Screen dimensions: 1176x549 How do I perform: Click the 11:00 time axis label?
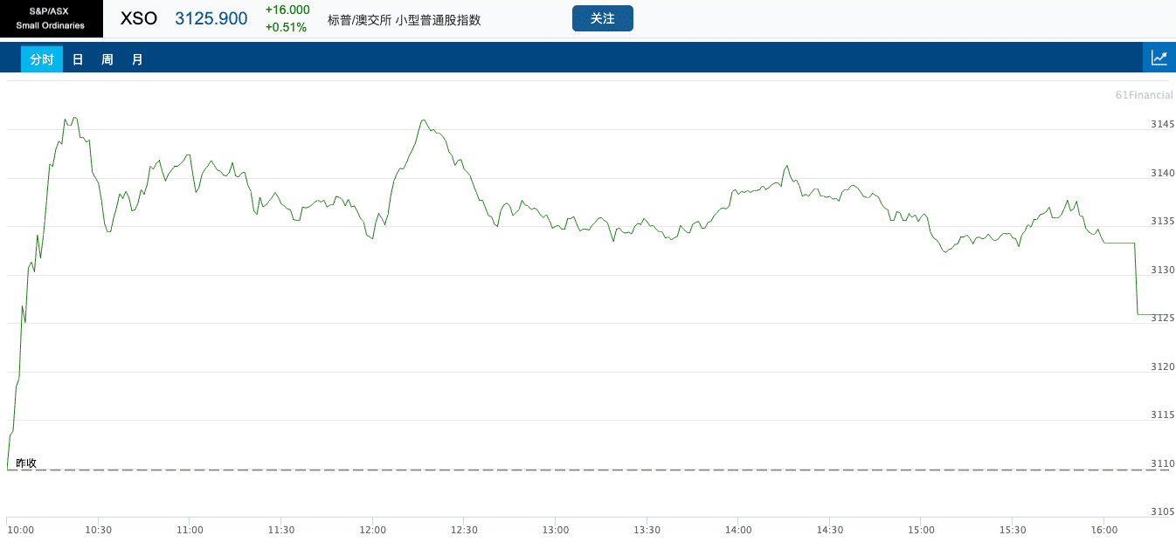pos(190,530)
